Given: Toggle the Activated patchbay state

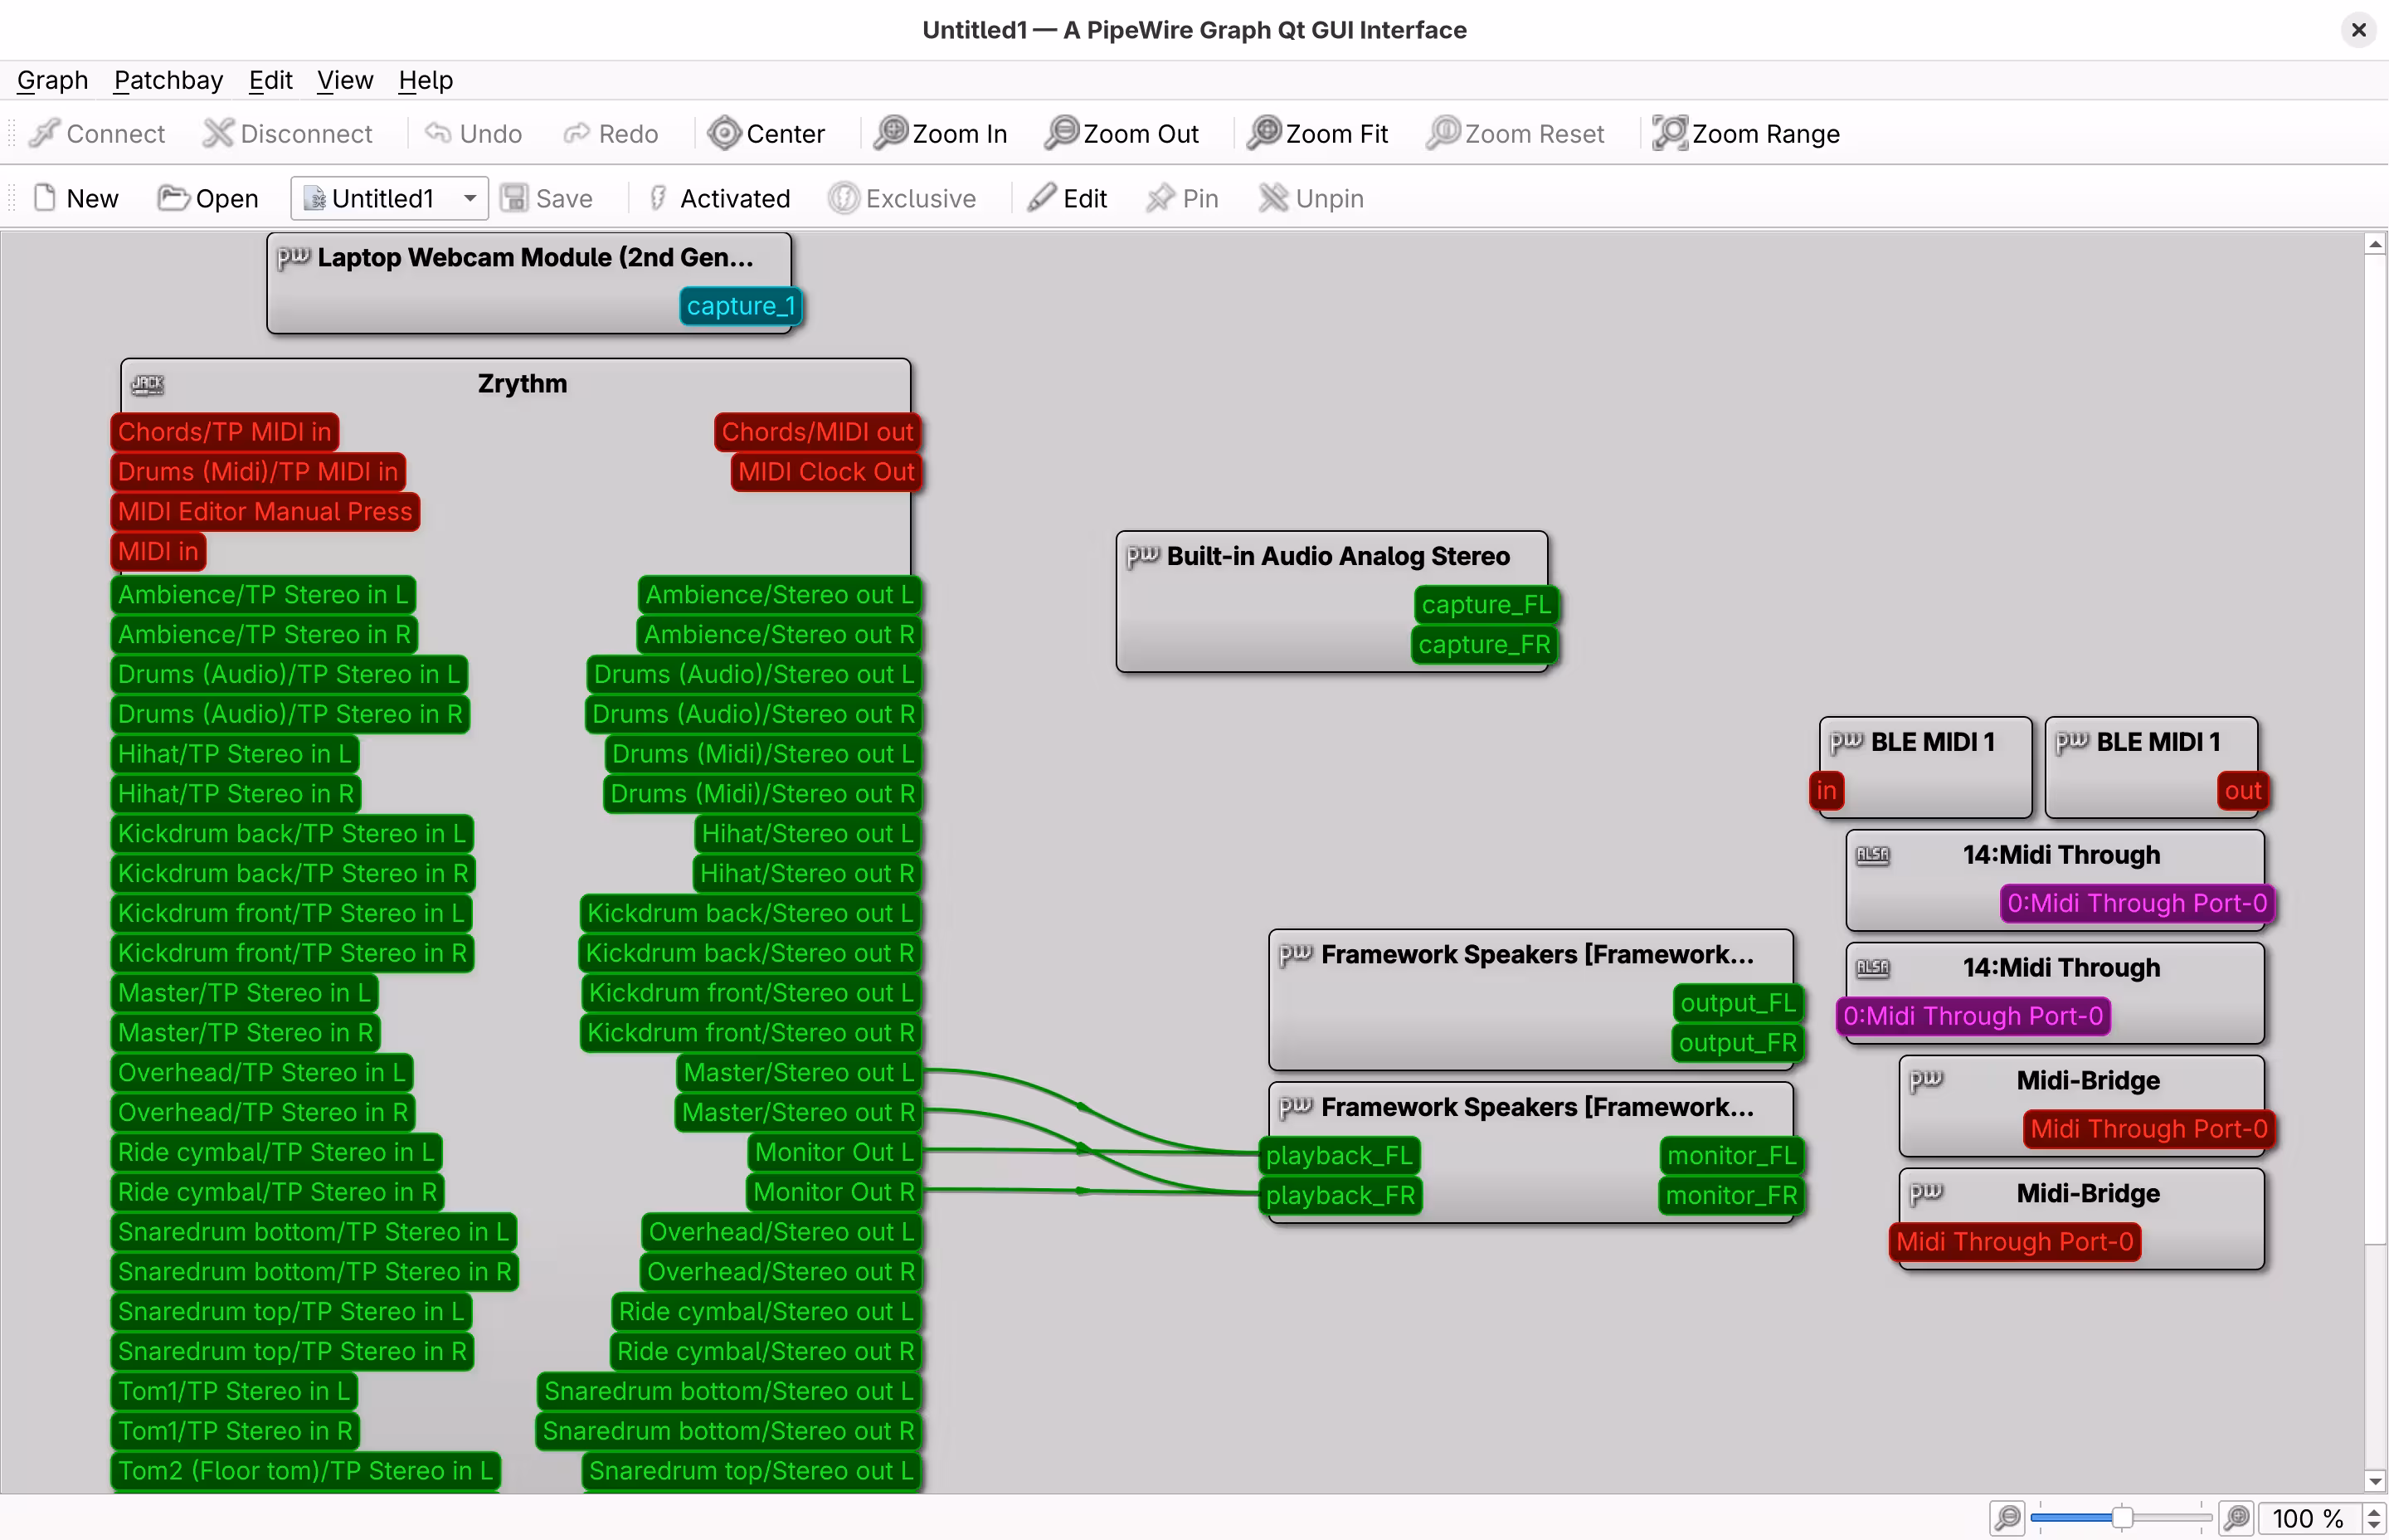Looking at the screenshot, I should pos(718,198).
